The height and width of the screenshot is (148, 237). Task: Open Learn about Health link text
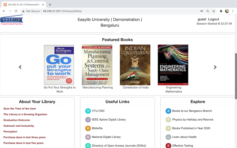coord(184,137)
